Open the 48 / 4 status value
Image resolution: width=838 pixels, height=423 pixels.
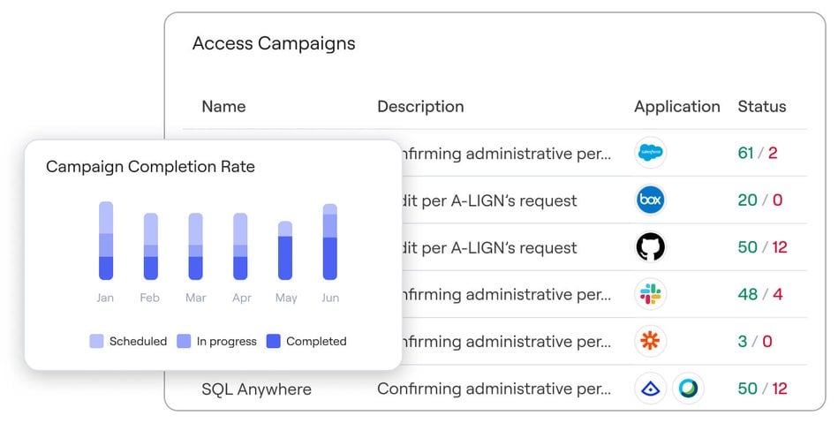click(759, 294)
